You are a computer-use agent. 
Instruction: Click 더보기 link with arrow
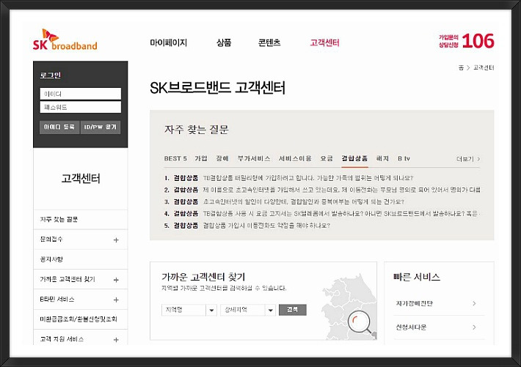tap(468, 159)
